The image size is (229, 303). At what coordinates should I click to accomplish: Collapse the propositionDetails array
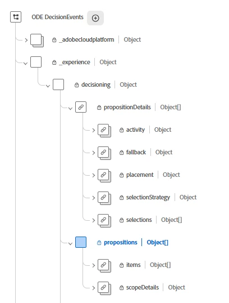click(70, 109)
